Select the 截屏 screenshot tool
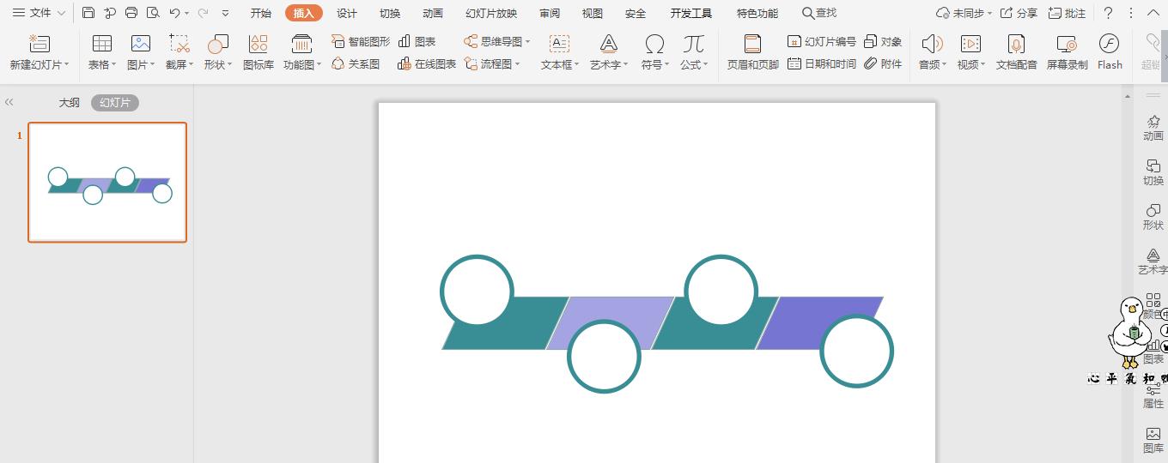The image size is (1168, 463). click(x=179, y=52)
